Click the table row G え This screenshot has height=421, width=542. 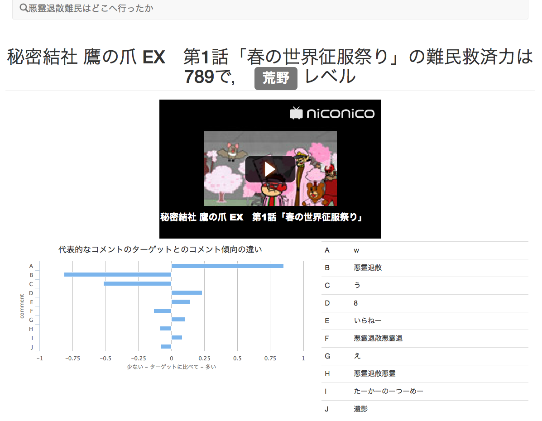pos(425,356)
